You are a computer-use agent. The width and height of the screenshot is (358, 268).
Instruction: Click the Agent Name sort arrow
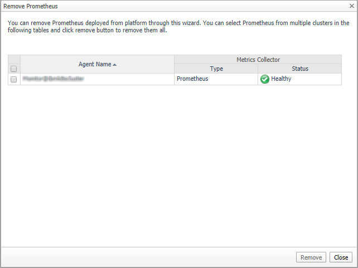115,65
